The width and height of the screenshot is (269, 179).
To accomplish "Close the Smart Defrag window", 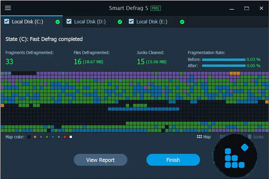I will tap(261, 8).
